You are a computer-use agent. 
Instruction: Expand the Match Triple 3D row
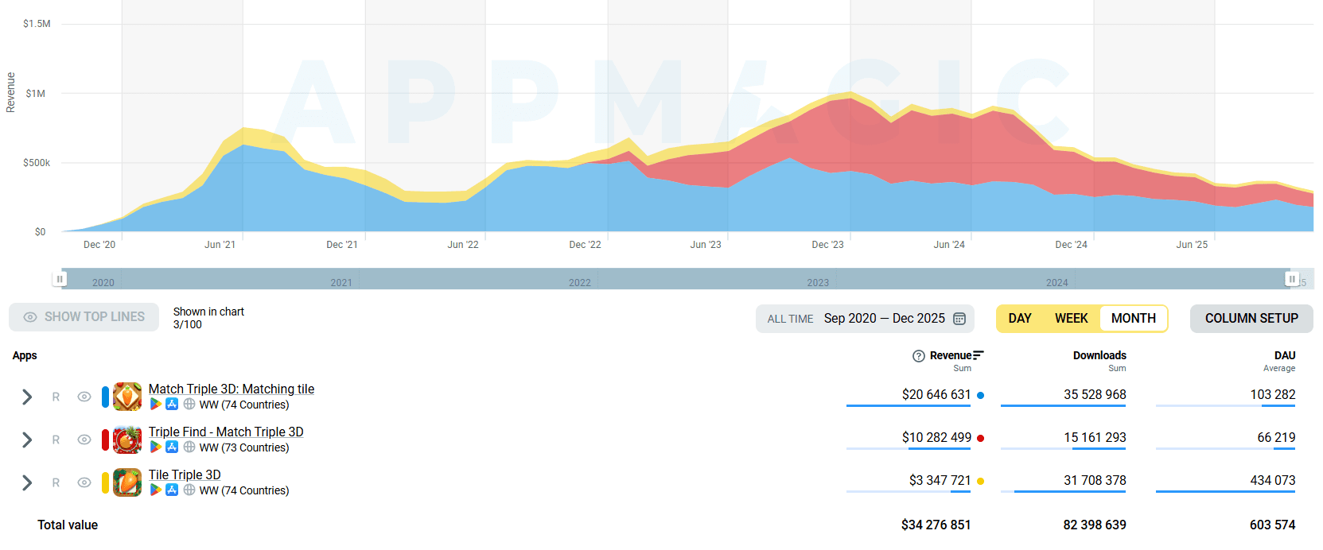click(x=27, y=397)
